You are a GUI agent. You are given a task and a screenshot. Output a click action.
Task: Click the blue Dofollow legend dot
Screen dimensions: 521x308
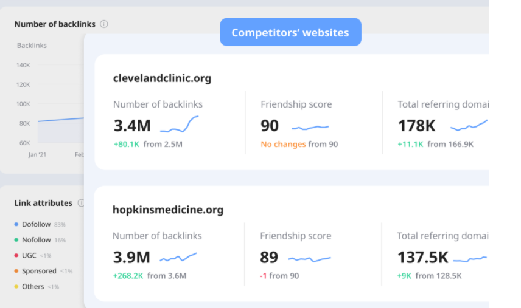pyautogui.click(x=16, y=224)
